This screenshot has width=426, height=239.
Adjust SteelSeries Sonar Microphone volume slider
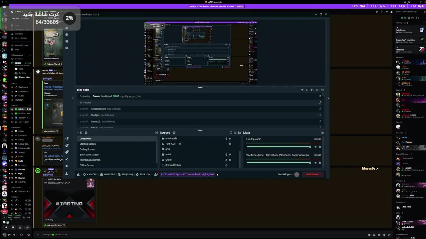point(279,163)
